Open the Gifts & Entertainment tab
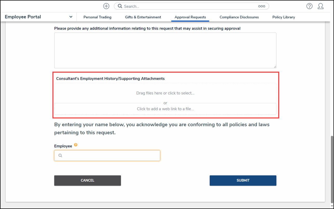This screenshot has width=334, height=209. pos(143,17)
